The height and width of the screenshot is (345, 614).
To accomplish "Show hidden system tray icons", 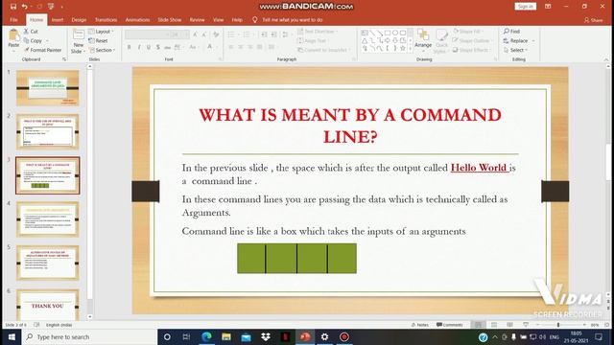I will coord(495,336).
